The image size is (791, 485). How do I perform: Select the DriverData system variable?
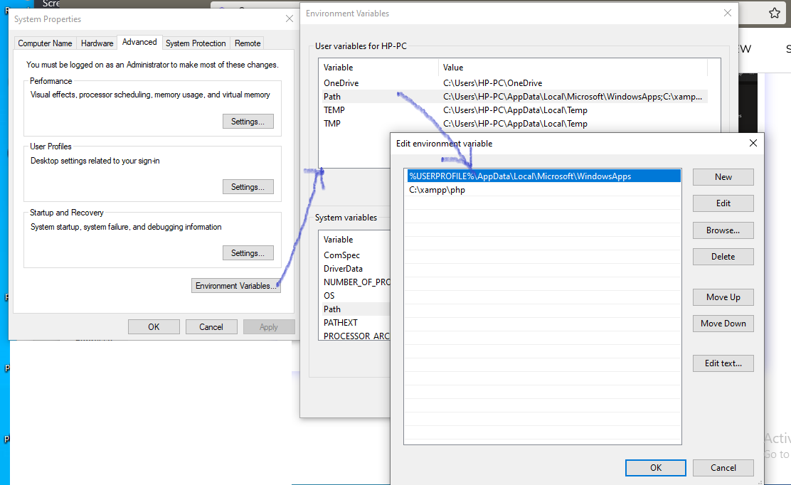pyautogui.click(x=355, y=269)
